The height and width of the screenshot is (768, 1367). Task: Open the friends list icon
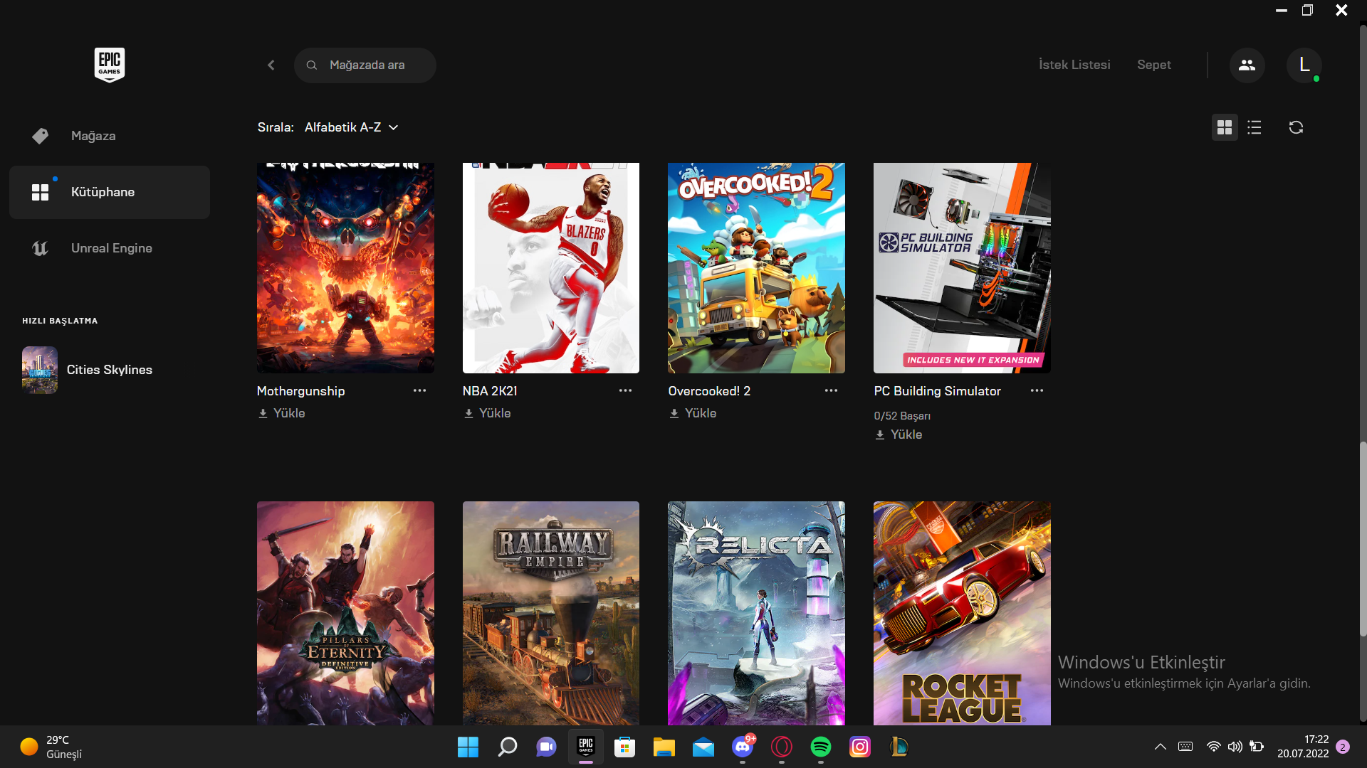coord(1247,65)
